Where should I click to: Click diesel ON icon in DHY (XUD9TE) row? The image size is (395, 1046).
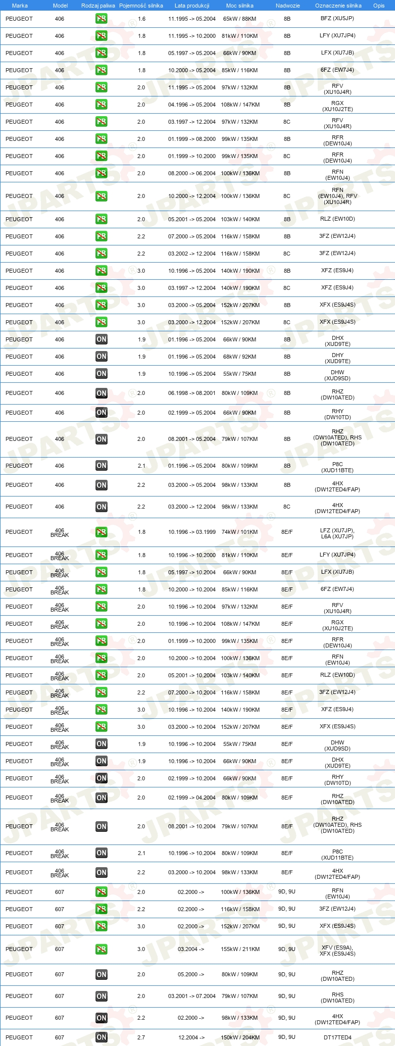click(101, 357)
